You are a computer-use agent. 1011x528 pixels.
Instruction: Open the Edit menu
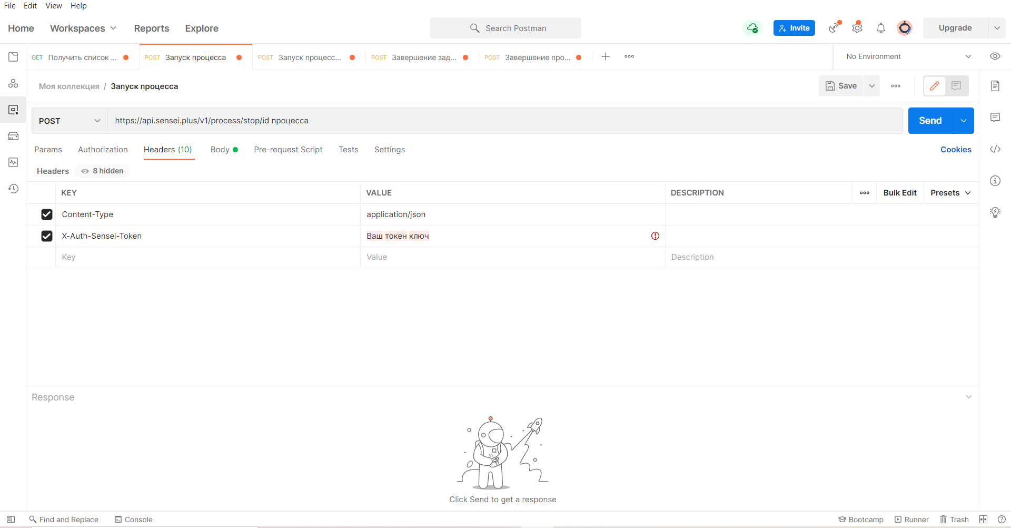[30, 6]
